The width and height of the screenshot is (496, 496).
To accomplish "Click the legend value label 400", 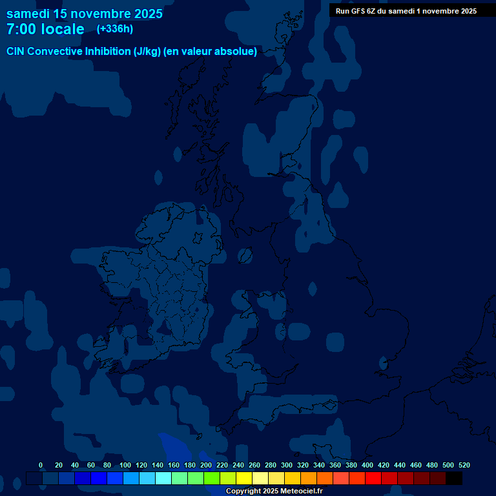I will coord(367,465).
